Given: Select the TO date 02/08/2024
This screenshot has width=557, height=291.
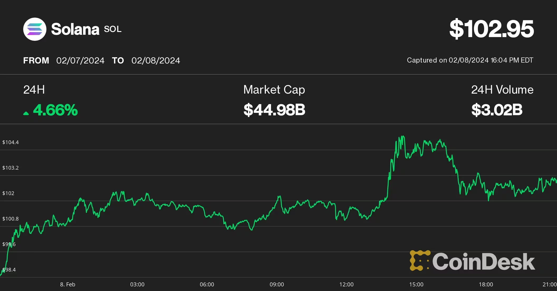Looking at the screenshot, I should pos(156,61).
